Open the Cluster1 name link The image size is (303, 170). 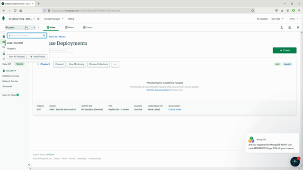[x=45, y=64]
